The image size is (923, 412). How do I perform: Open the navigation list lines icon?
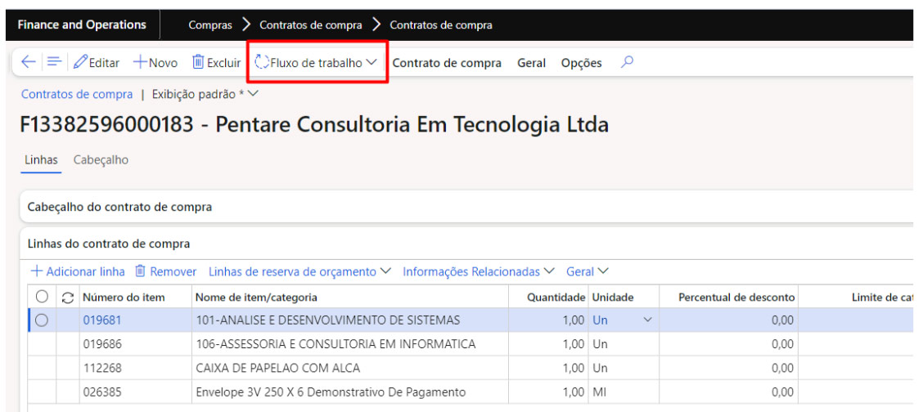pyautogui.click(x=54, y=63)
